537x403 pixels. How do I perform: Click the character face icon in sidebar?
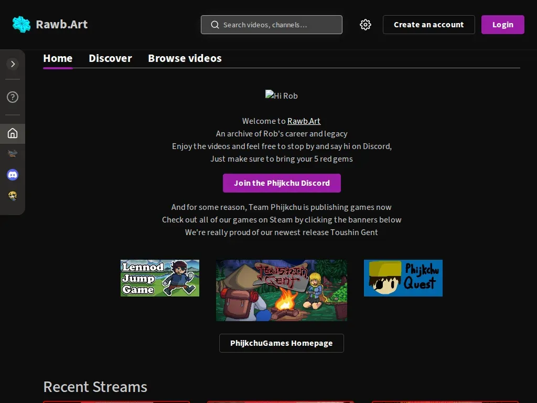[x=13, y=196]
